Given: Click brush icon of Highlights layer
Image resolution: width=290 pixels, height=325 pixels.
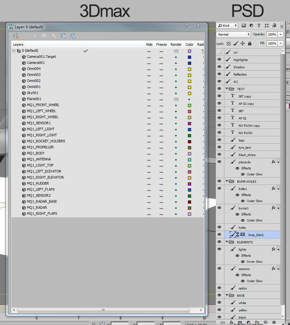Looking at the screenshot, I should [228, 59].
